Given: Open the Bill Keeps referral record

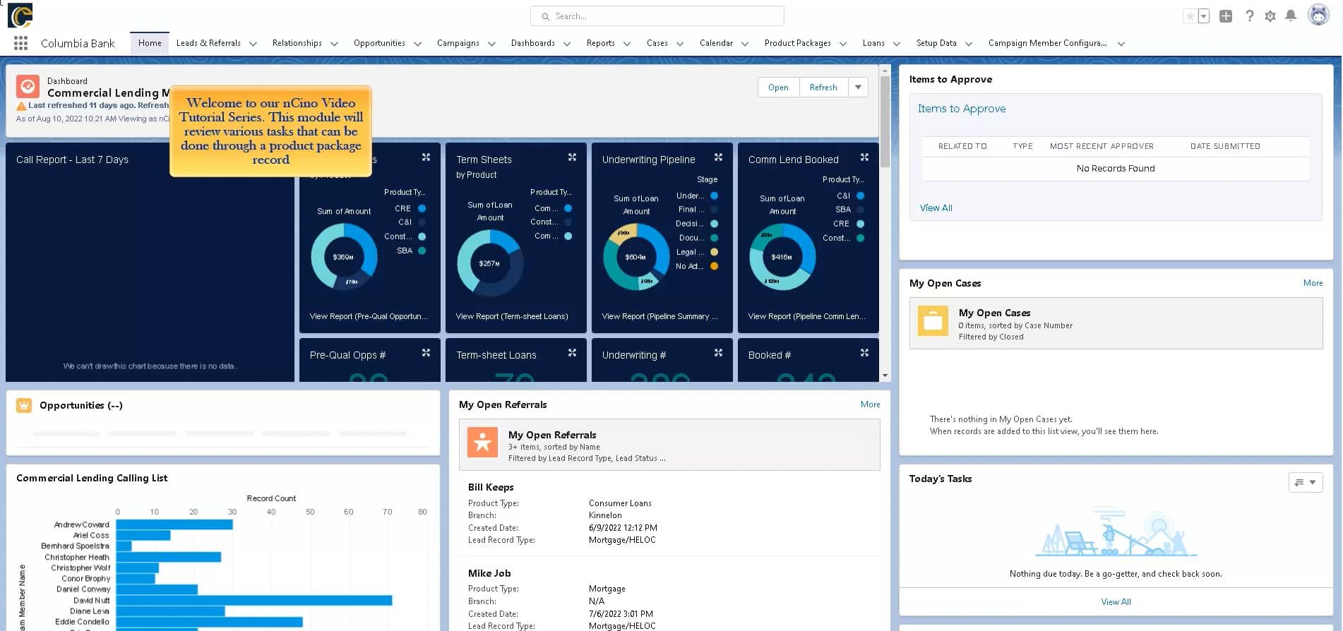Looking at the screenshot, I should tap(491, 487).
